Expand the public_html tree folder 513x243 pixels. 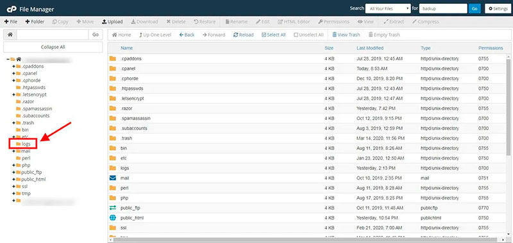(x=13, y=180)
